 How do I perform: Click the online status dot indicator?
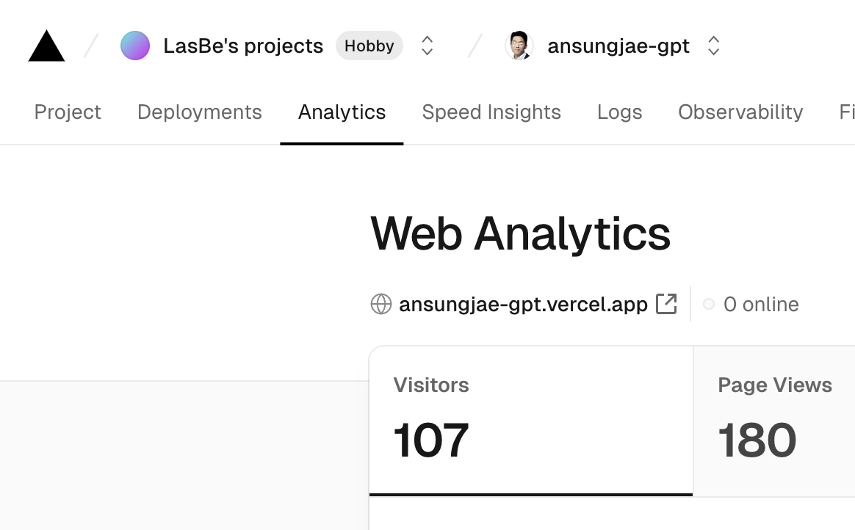[x=709, y=304]
